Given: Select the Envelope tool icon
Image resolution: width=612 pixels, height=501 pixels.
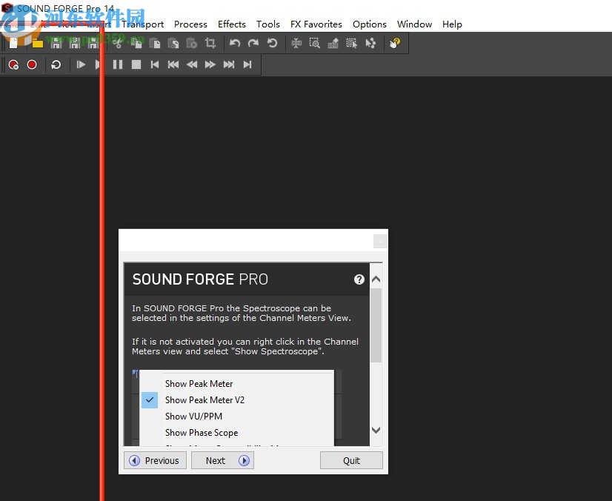Looking at the screenshot, I should 370,43.
